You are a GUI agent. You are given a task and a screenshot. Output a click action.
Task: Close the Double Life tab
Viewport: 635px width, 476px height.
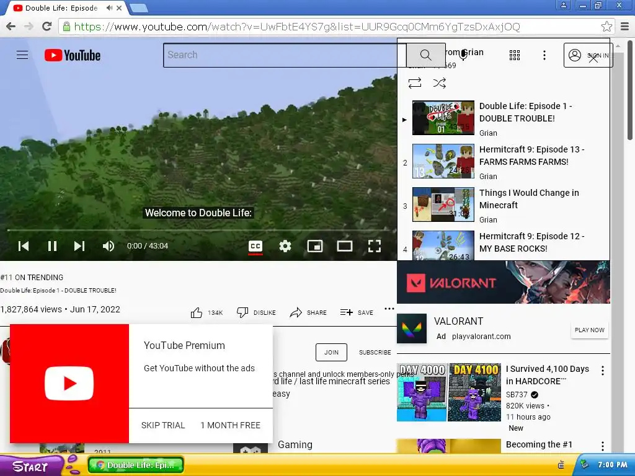coord(119,7)
